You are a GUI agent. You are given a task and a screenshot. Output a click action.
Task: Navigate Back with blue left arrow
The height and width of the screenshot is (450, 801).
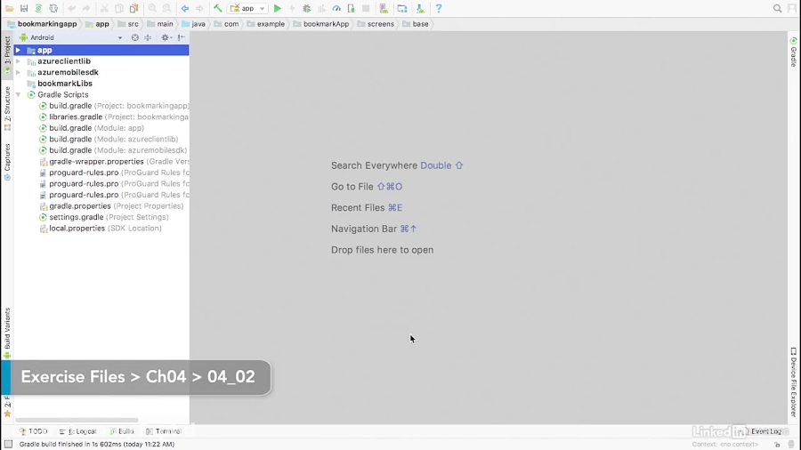(x=185, y=9)
